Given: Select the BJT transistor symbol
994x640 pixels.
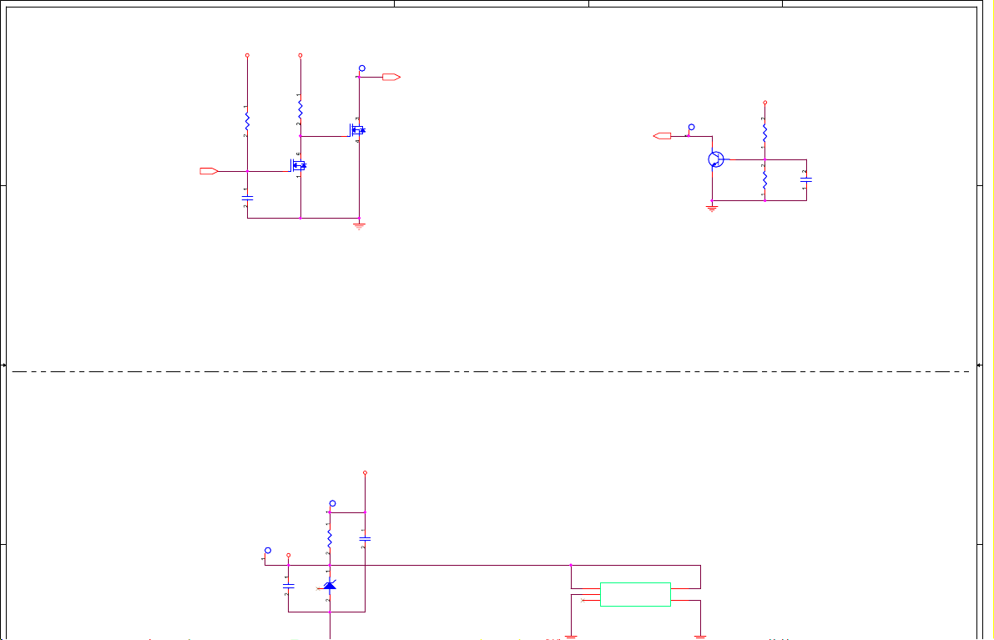Looking at the screenshot, I should click(x=715, y=159).
